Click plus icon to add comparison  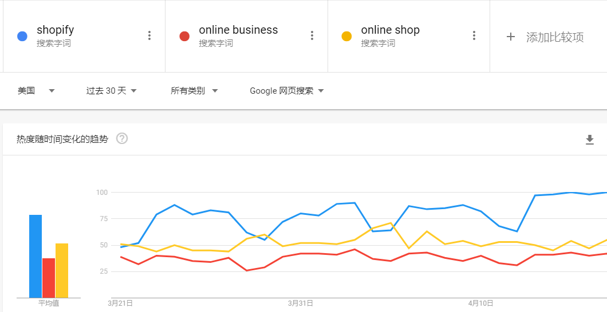511,37
